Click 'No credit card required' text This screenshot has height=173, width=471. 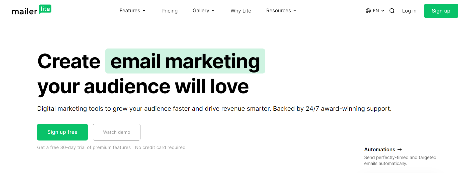[x=160, y=147]
